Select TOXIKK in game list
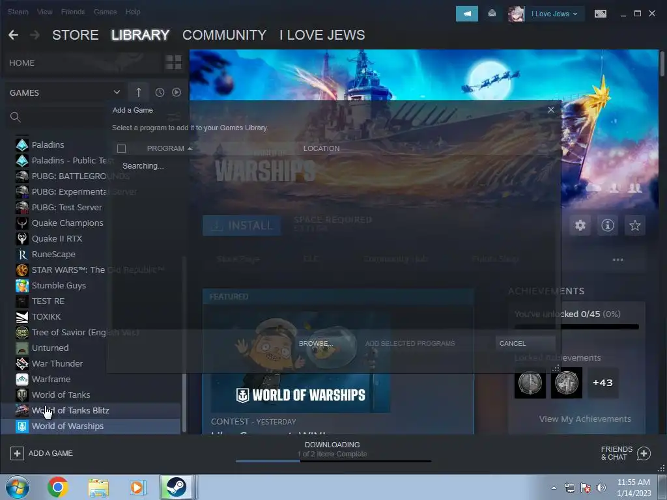The width and height of the screenshot is (667, 500). click(x=46, y=317)
